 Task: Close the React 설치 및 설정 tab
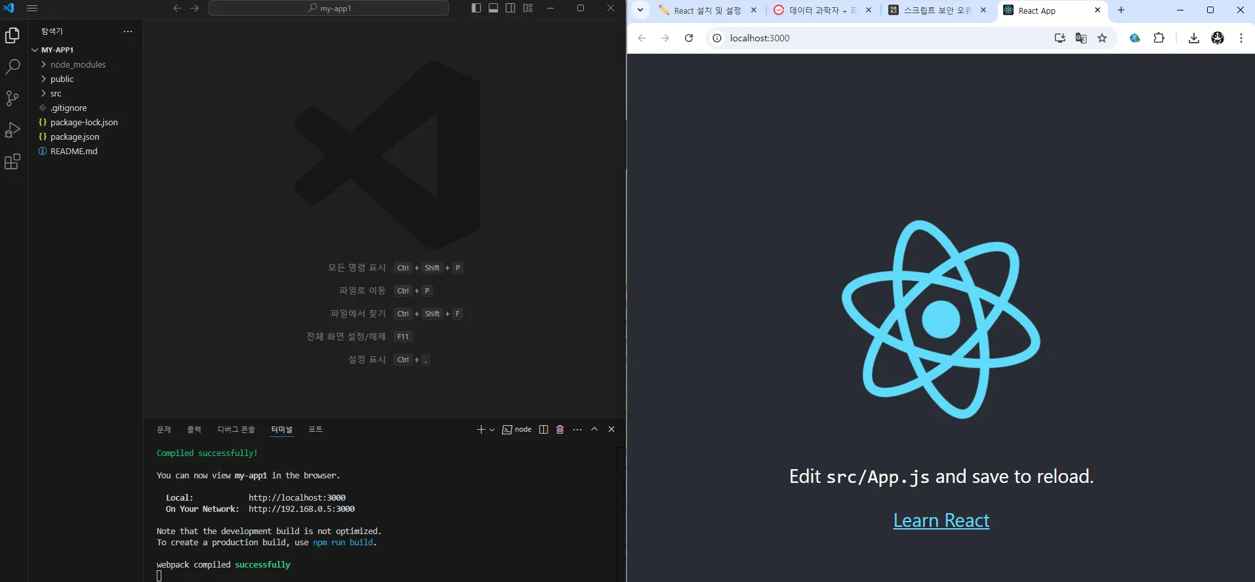[x=754, y=10]
